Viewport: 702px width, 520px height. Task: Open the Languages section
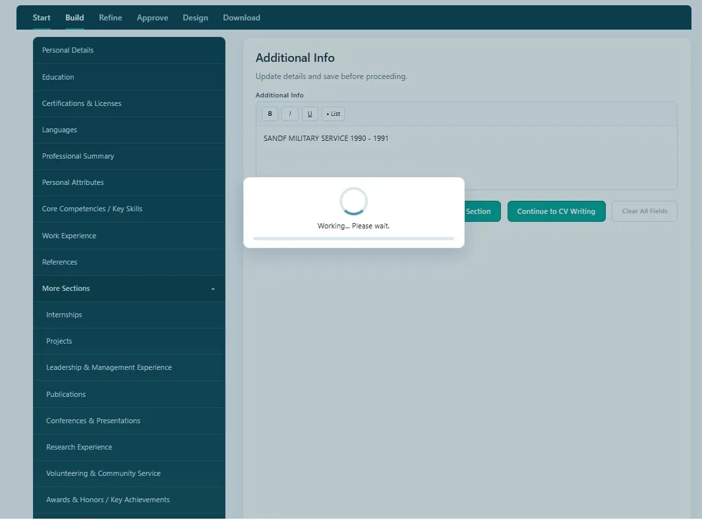[129, 130]
